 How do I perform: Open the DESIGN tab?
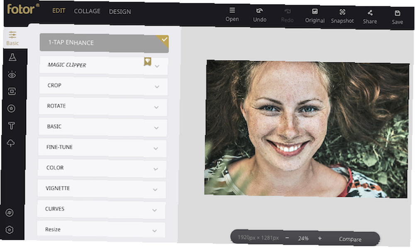(120, 12)
